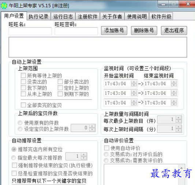Click the second end time spinner

(174, 93)
